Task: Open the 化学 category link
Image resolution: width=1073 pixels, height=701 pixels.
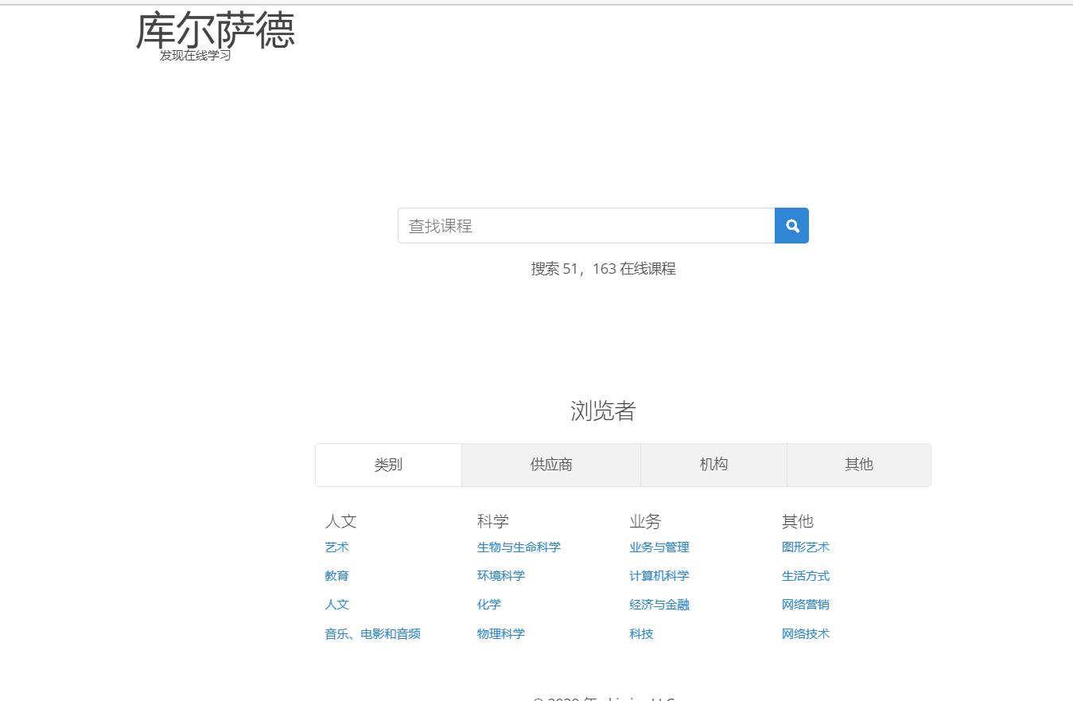Action: 488,605
